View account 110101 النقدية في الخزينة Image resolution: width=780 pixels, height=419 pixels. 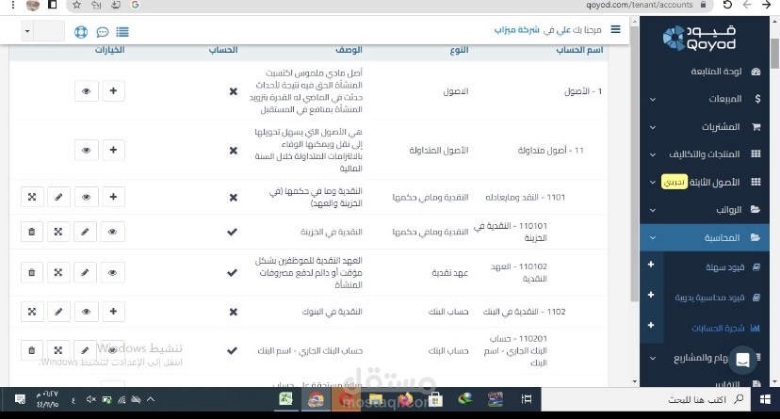click(x=112, y=232)
